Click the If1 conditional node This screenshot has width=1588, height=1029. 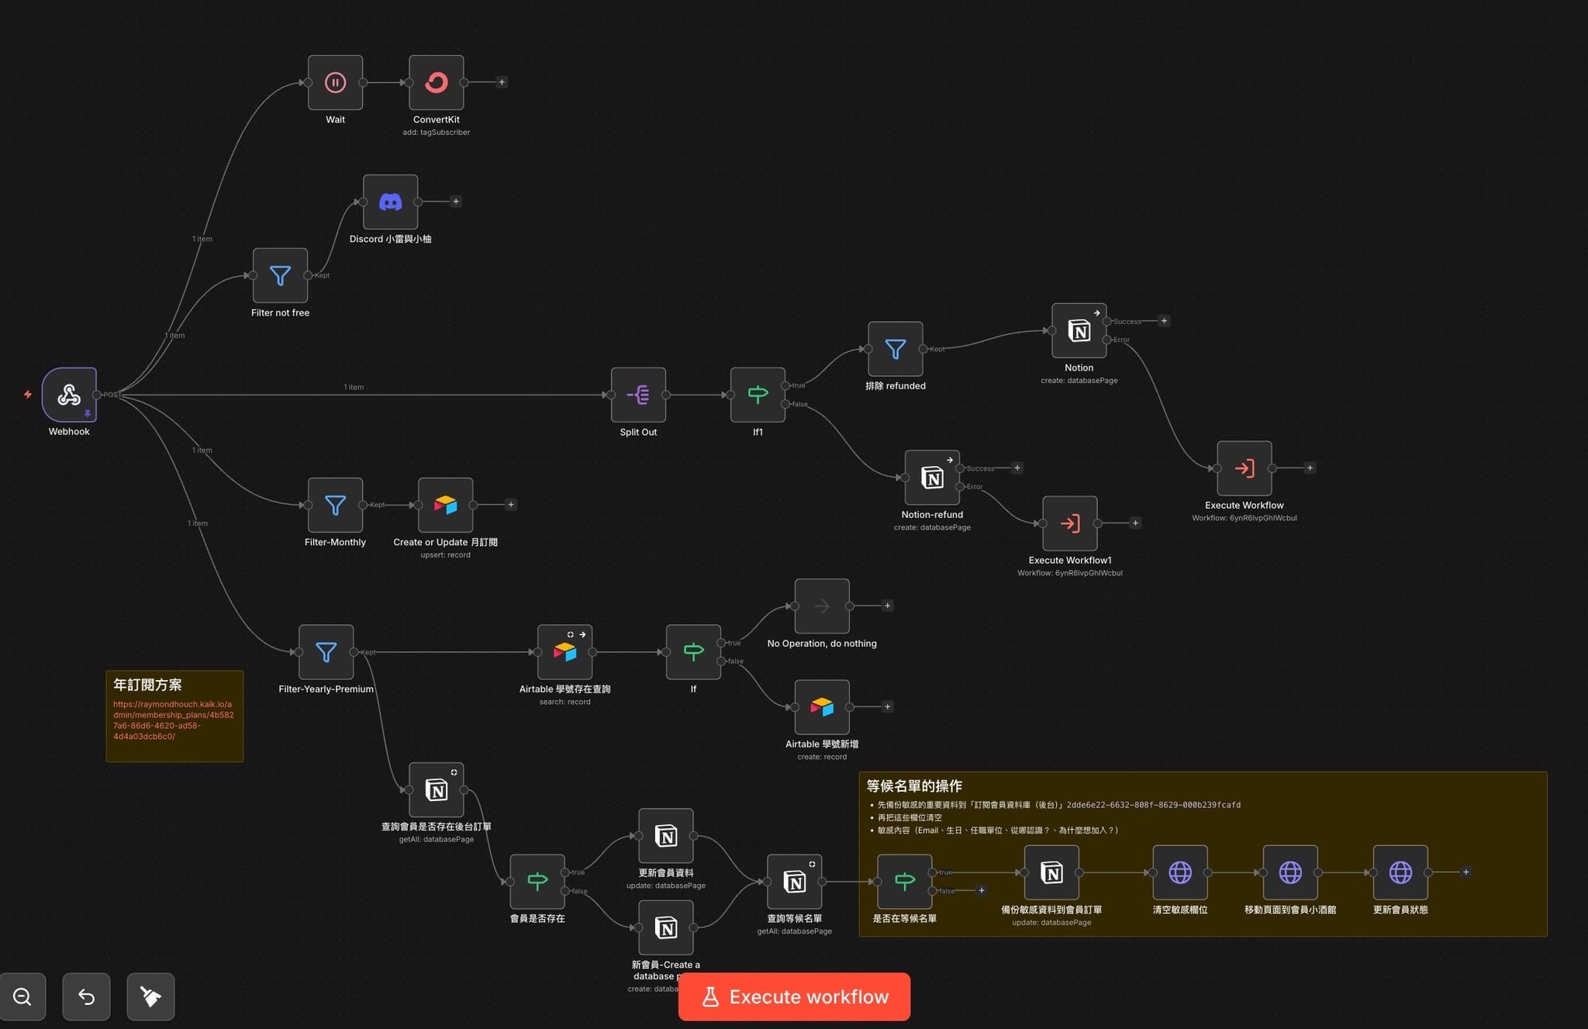[758, 395]
